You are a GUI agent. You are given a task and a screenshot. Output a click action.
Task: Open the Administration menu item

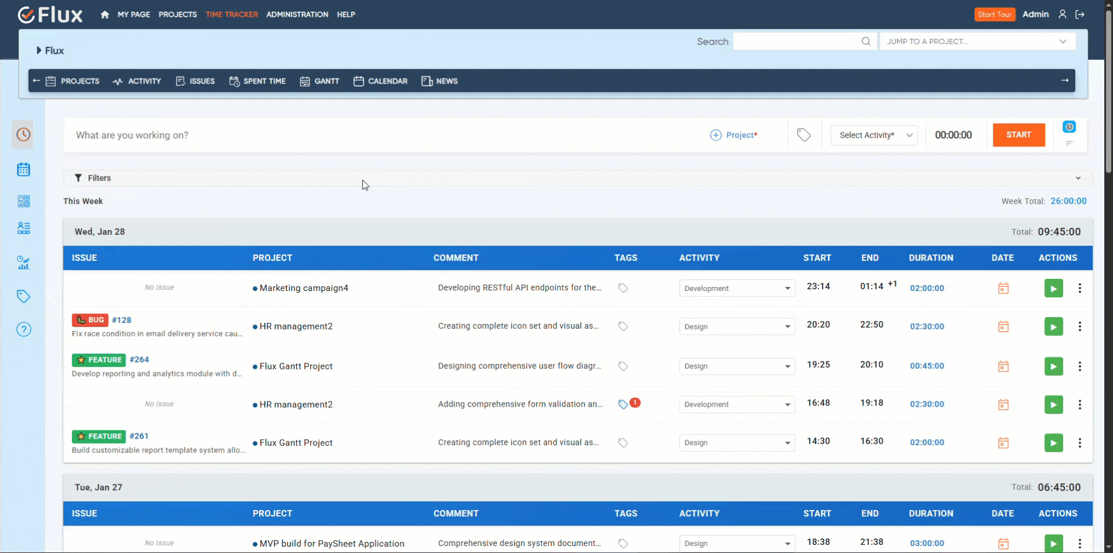point(297,15)
